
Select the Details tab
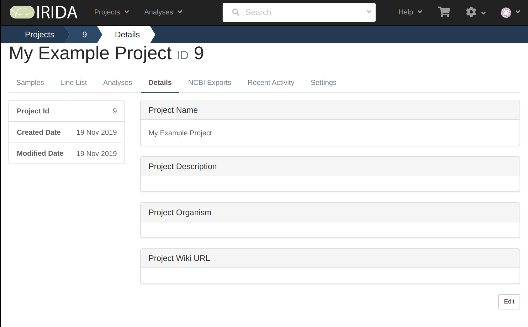click(x=160, y=82)
